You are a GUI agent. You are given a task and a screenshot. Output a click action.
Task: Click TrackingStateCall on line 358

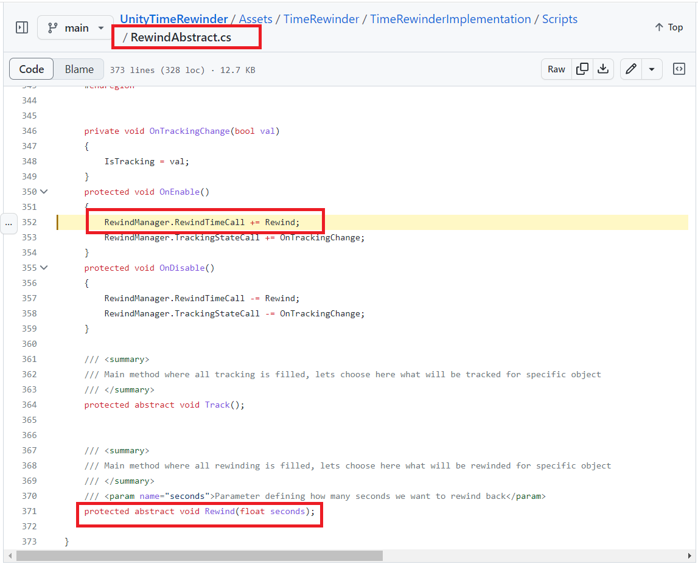(x=217, y=314)
